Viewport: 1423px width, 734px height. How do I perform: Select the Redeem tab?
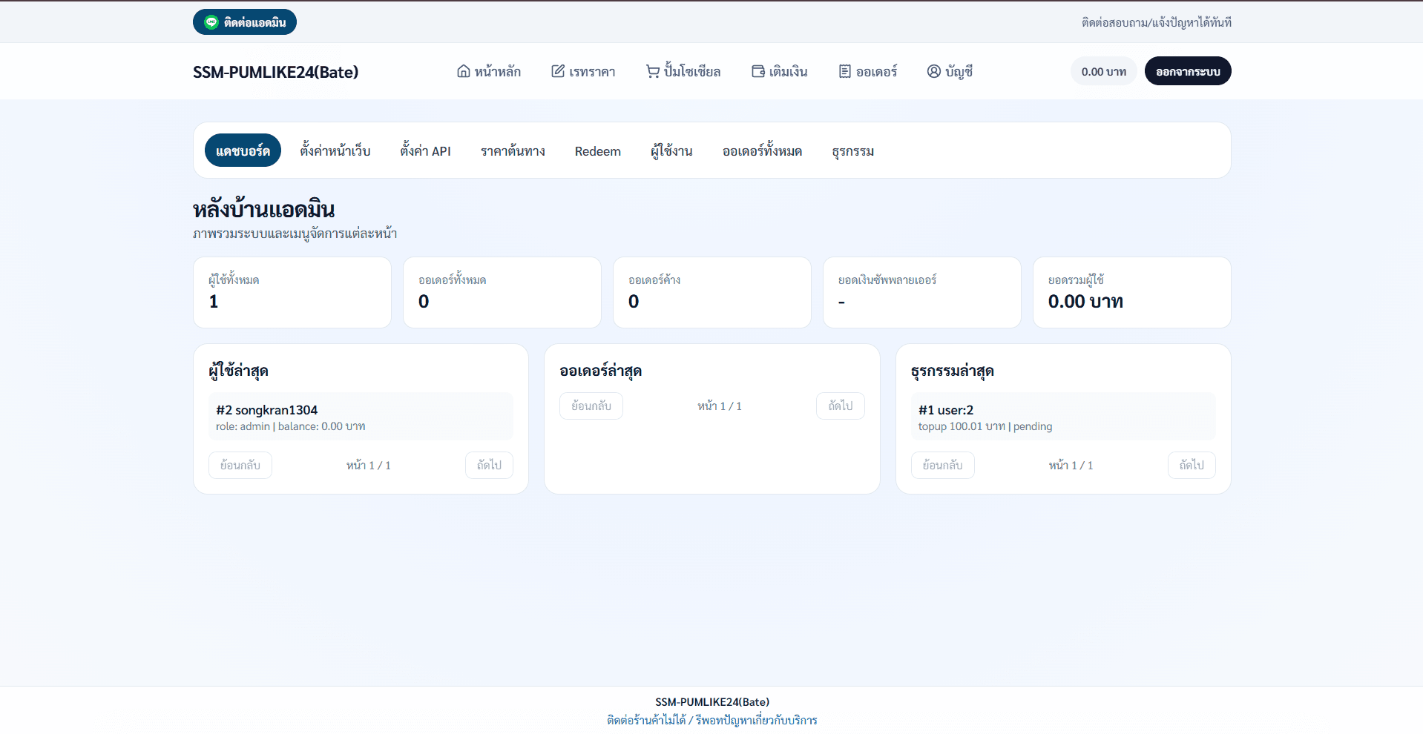pyautogui.click(x=597, y=151)
